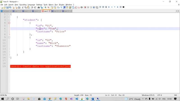
Task: Open the File menu
Action: pos(2,5)
